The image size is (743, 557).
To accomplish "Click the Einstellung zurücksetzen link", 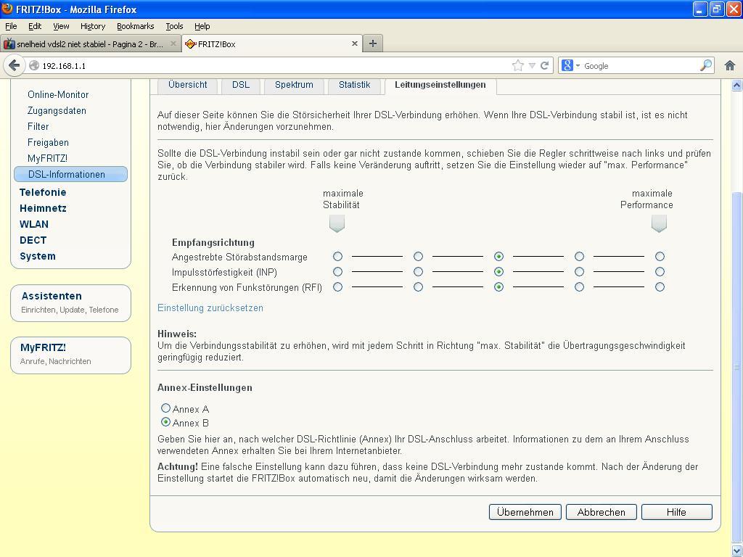I will pos(210,308).
